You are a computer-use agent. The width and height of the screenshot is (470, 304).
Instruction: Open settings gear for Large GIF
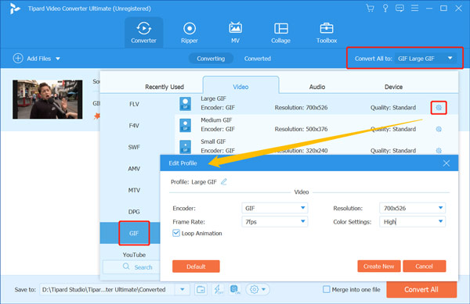(x=439, y=108)
